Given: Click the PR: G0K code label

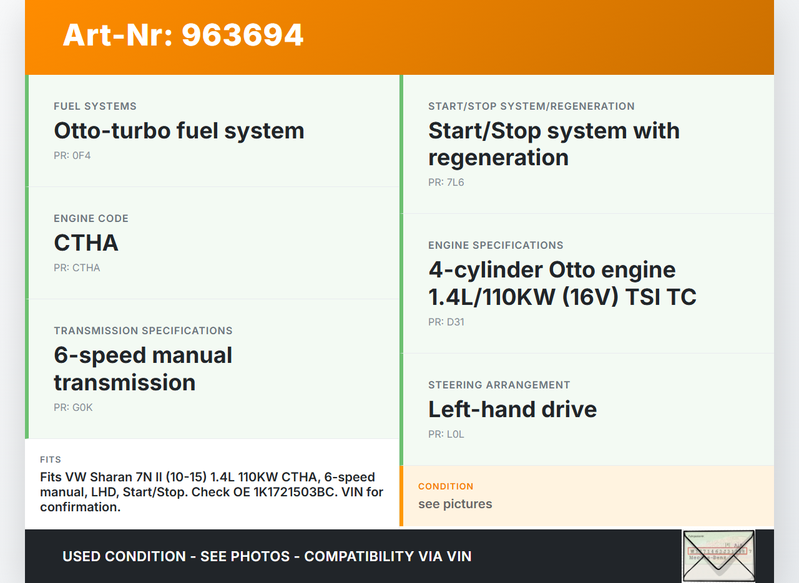Looking at the screenshot, I should point(73,408).
